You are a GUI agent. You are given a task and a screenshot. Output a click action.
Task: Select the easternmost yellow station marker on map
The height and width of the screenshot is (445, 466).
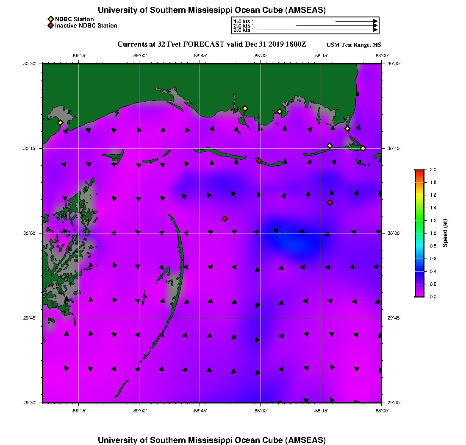[x=363, y=148]
